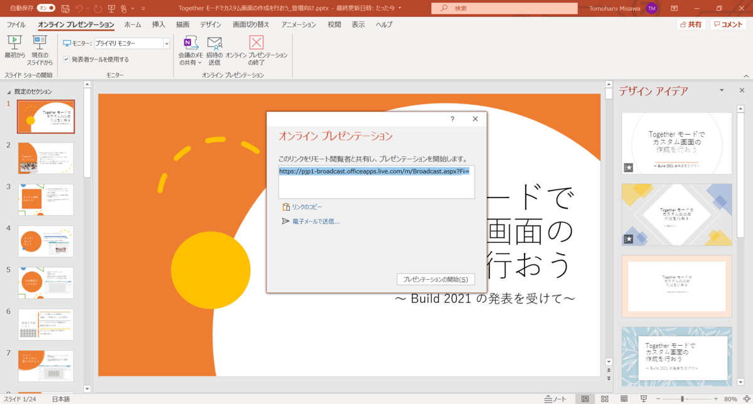This screenshot has height=404, width=753.
Task: Toggle the AutoSave (自動保存) switch
Action: [47, 9]
